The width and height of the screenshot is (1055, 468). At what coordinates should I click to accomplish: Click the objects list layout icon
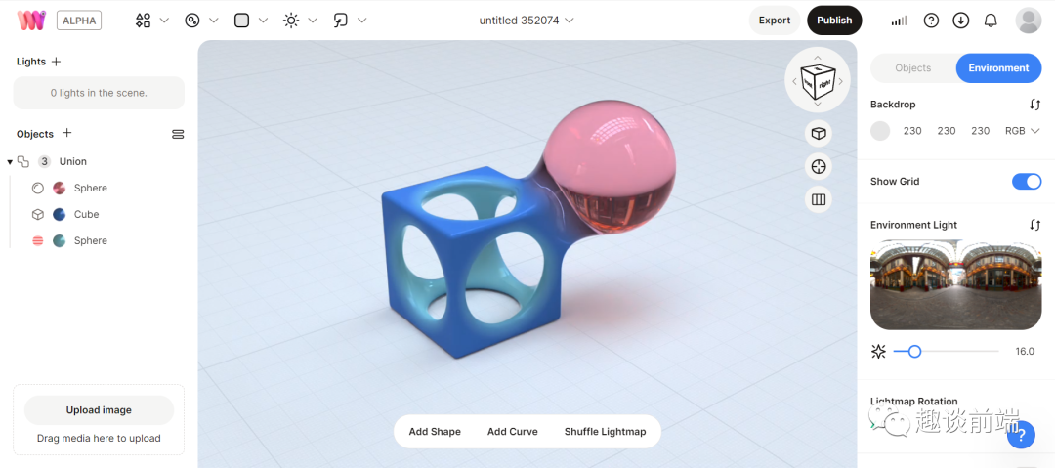point(178,134)
